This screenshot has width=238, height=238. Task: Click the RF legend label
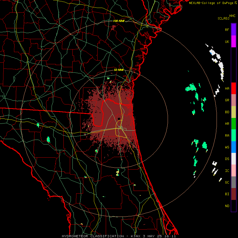click(227, 30)
